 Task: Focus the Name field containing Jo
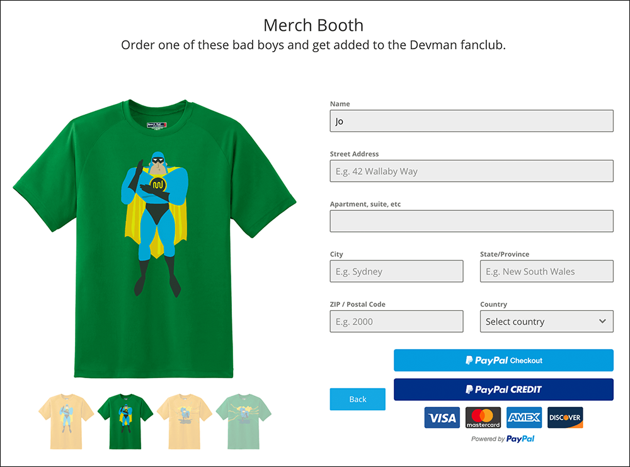pyautogui.click(x=472, y=120)
